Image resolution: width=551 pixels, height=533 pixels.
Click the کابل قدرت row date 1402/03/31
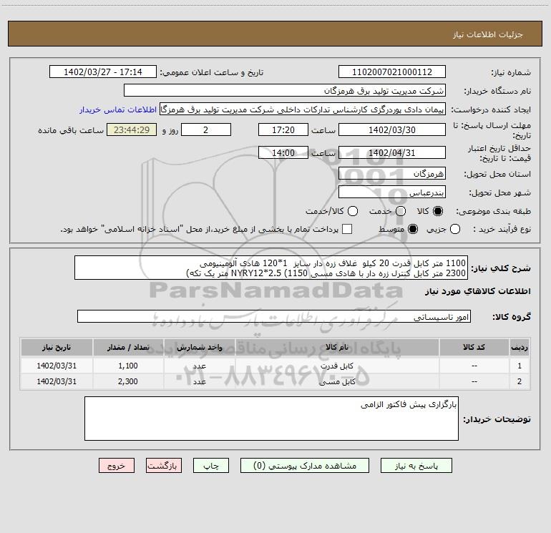57,366
